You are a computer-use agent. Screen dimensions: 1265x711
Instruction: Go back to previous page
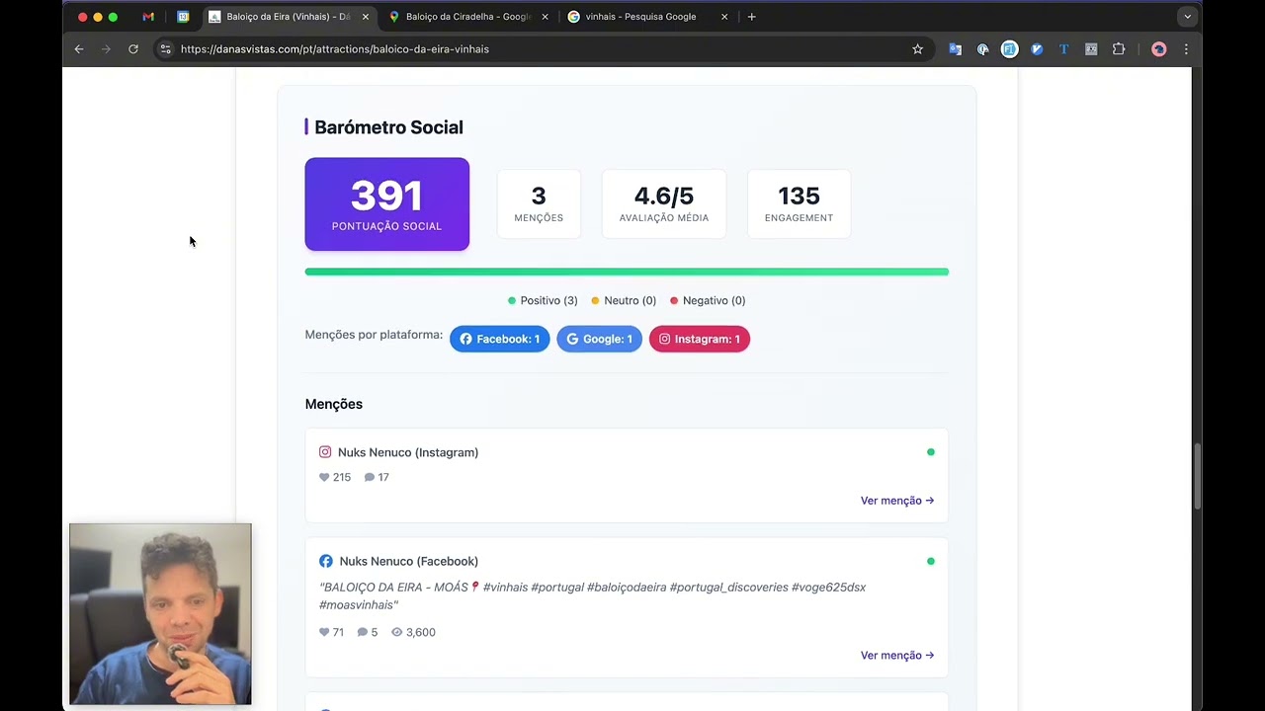click(79, 49)
